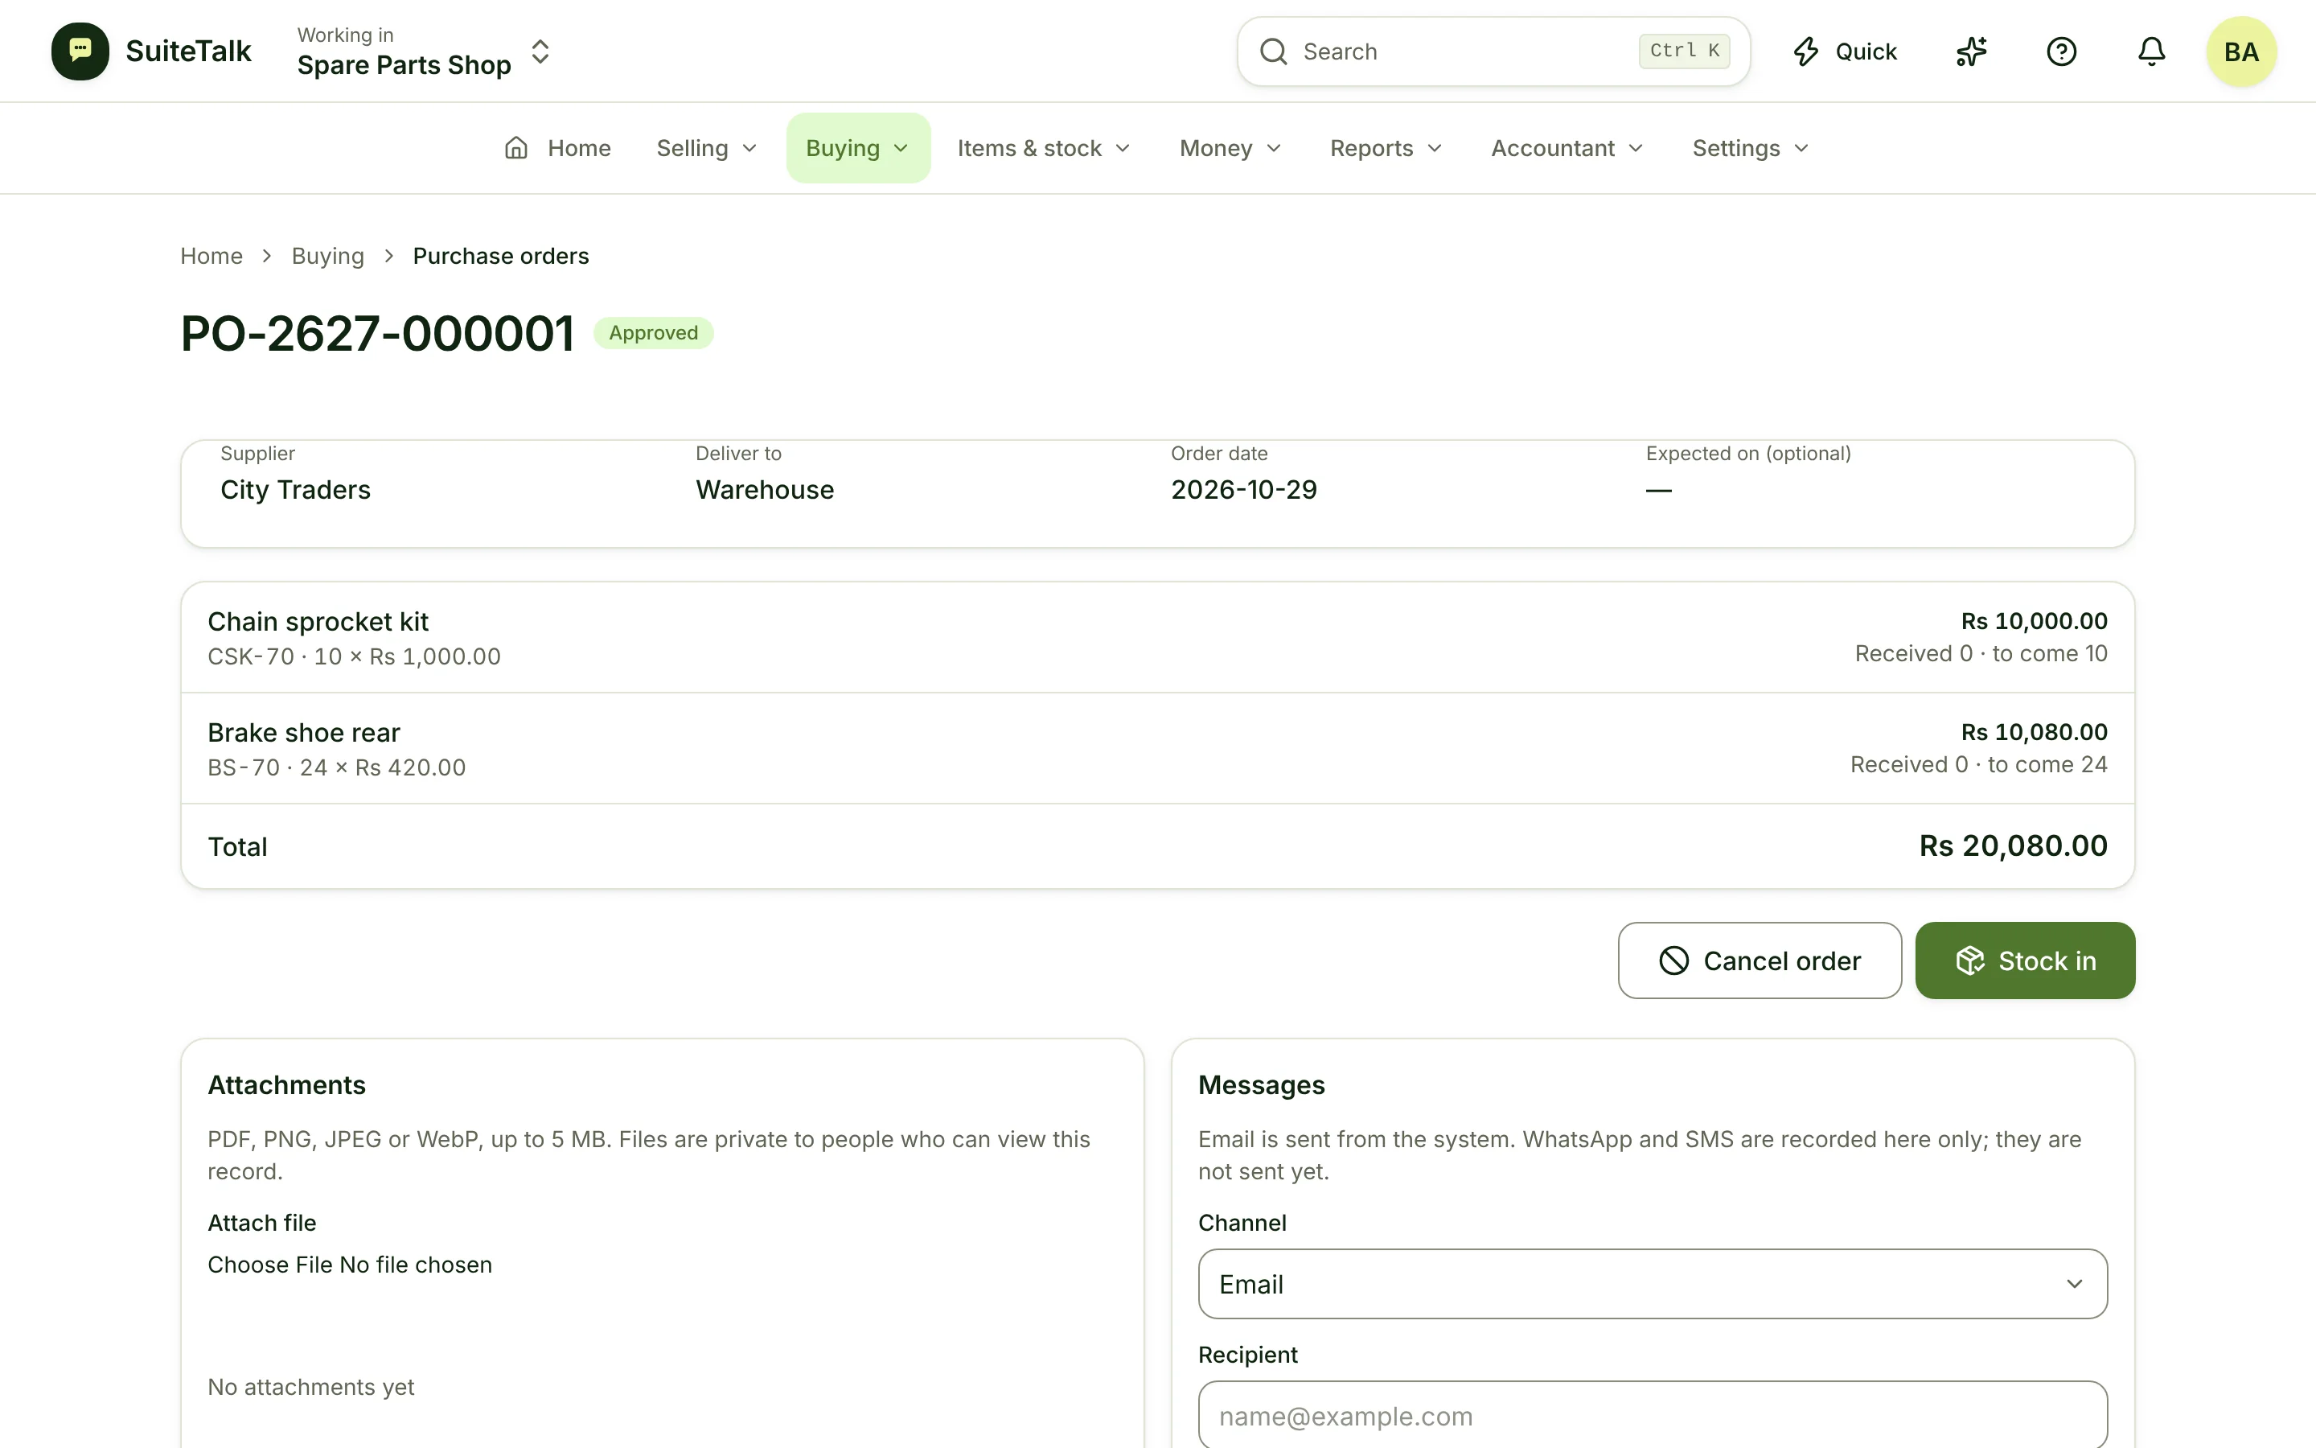This screenshot has height=1448, width=2316.
Task: Open notifications bell icon
Action: pyautogui.click(x=2151, y=51)
